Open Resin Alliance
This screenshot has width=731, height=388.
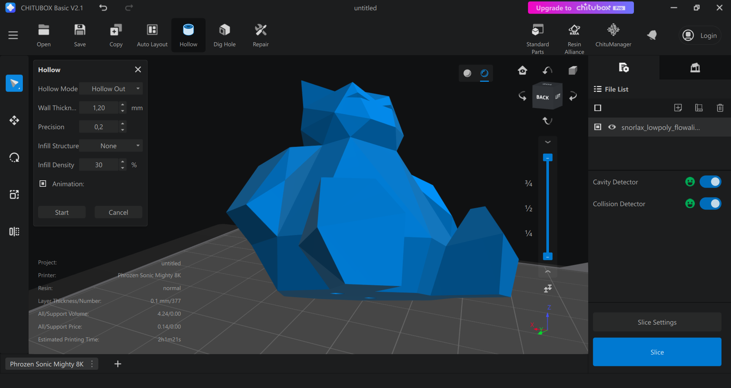point(574,38)
